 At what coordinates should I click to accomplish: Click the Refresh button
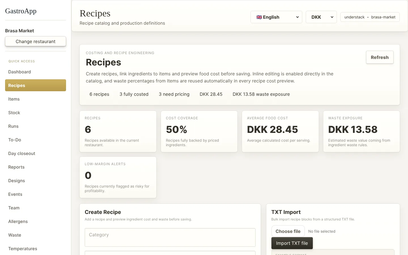tap(380, 57)
